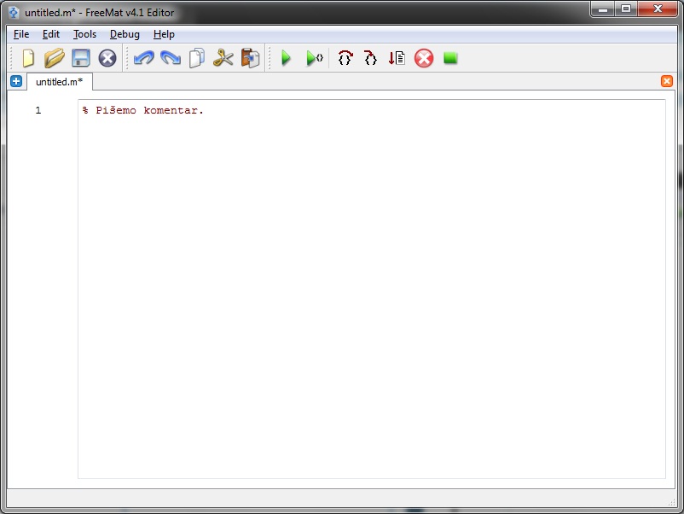
Task: Run the script with the green play icon
Action: [x=287, y=58]
